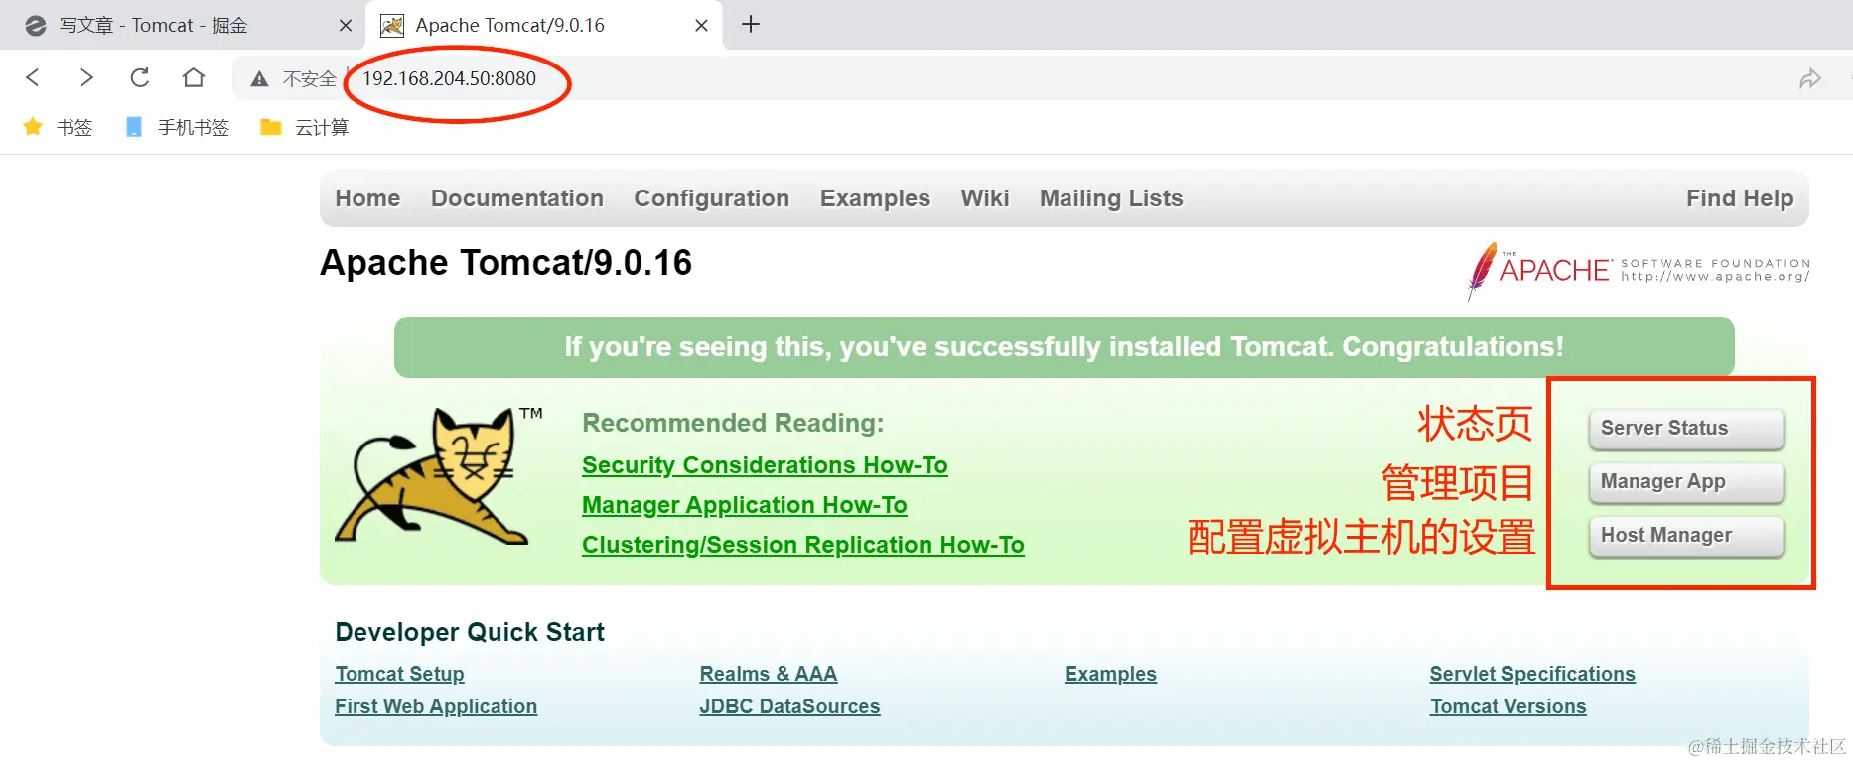Open a new tab with the plus icon

click(751, 25)
